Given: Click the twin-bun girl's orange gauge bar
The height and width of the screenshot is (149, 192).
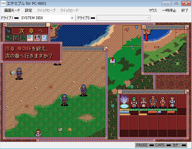Looking at the screenshot, I should [x=143, y=114].
